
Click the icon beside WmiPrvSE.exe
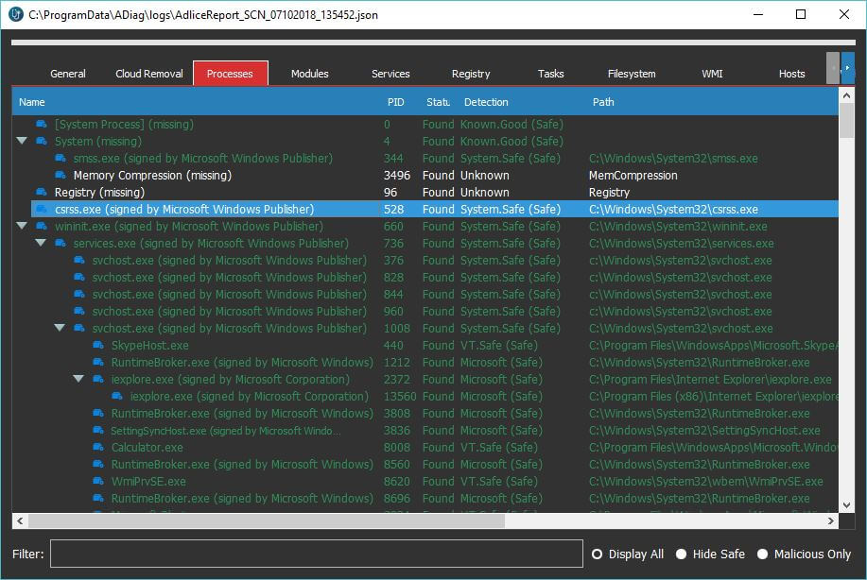point(98,482)
